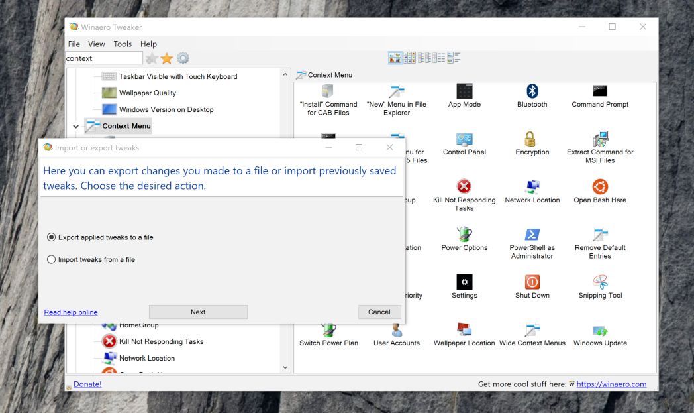
Task: Open the Bluetooth context menu tweak
Action: click(x=532, y=96)
